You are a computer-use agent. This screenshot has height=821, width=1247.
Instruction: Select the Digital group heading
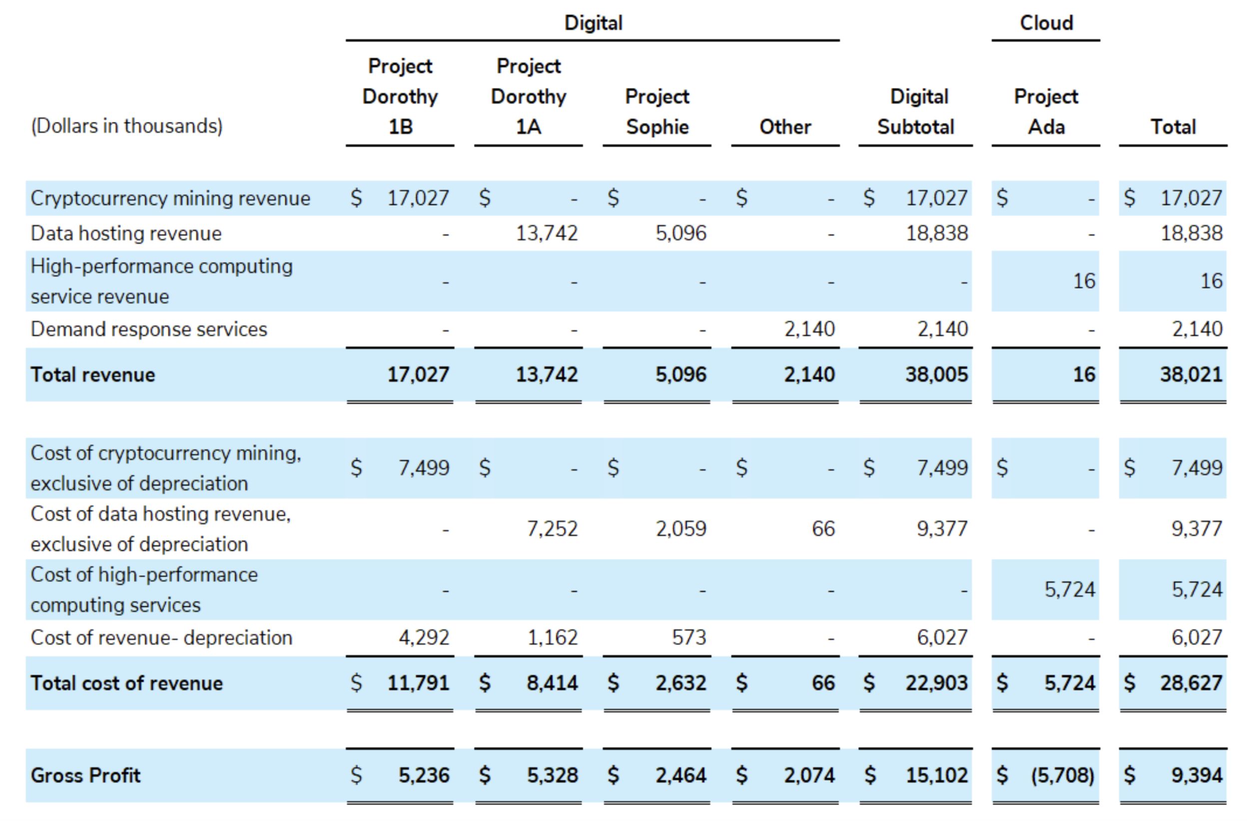(x=593, y=23)
